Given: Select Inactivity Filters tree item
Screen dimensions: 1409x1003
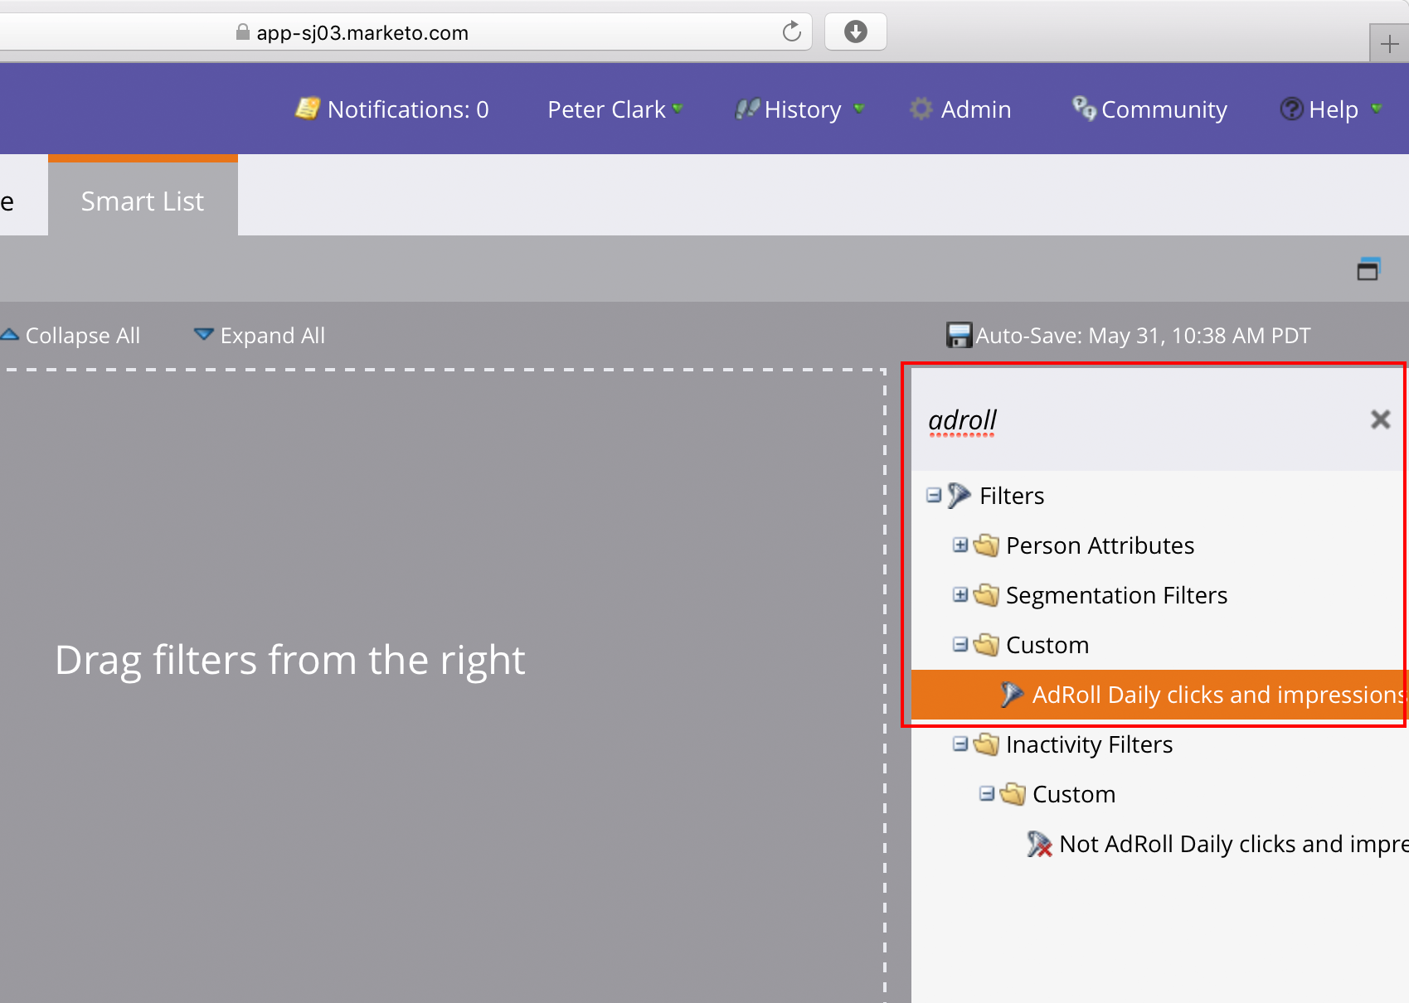Looking at the screenshot, I should click(1089, 744).
